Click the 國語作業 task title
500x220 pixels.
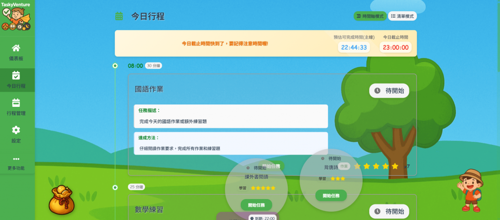[x=149, y=89]
